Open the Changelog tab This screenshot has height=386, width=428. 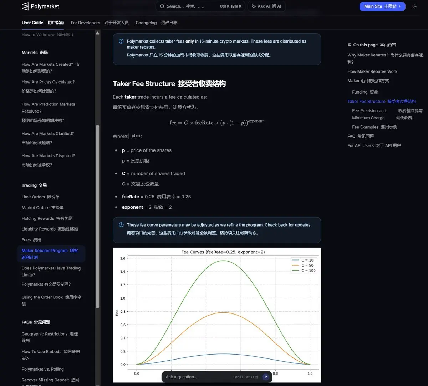(x=146, y=23)
